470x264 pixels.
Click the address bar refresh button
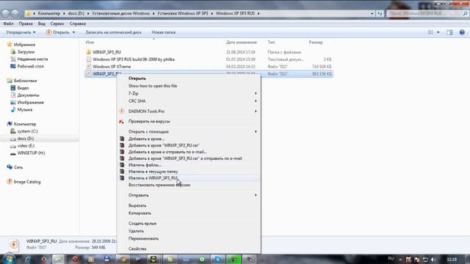[x=380, y=13]
